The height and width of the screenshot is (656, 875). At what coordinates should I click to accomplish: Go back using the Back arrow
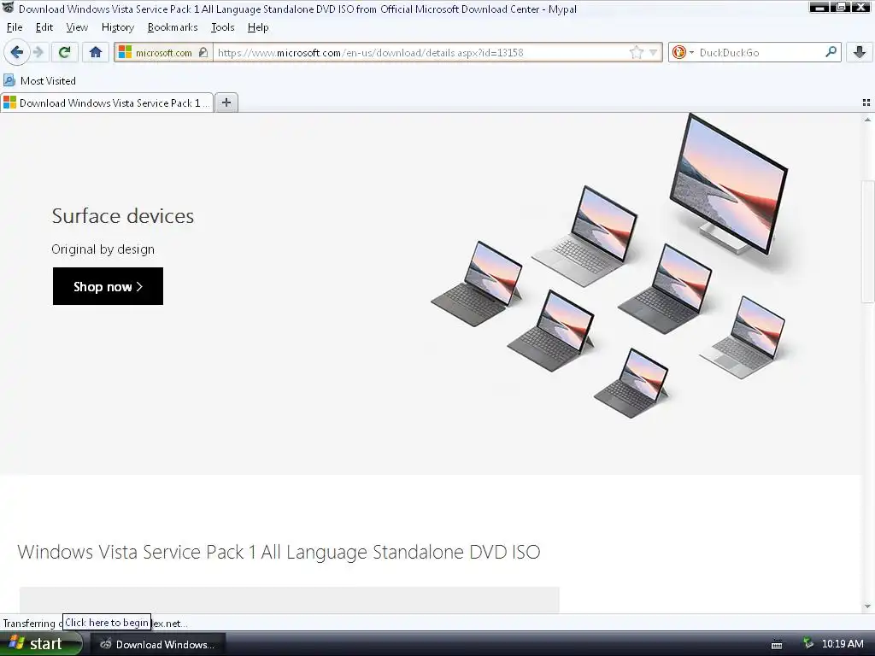pyautogui.click(x=17, y=52)
